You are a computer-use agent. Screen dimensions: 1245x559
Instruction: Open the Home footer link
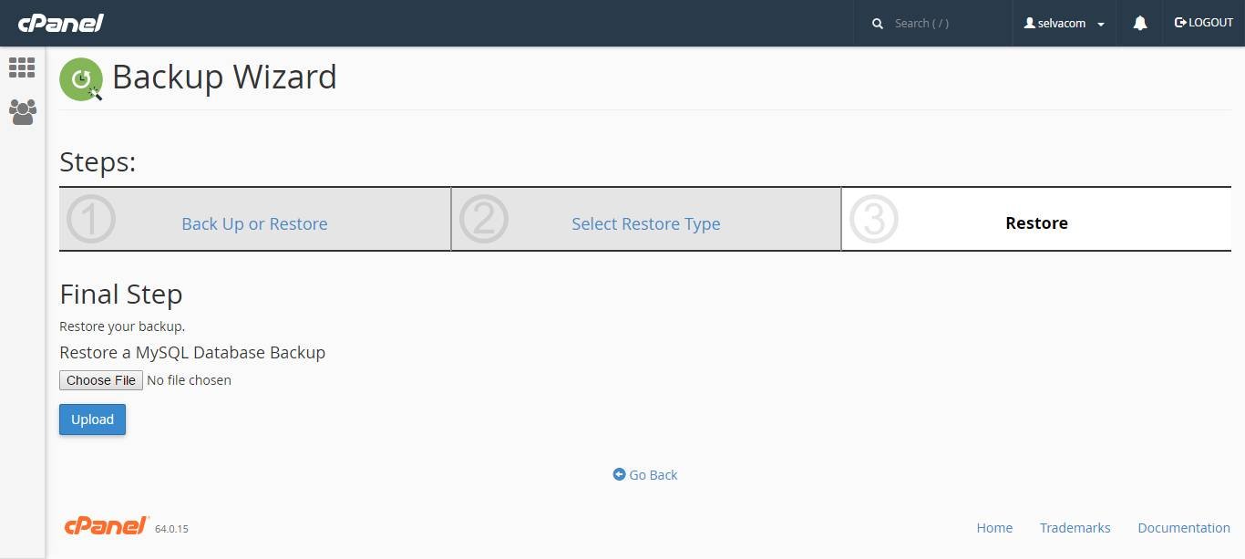(x=994, y=528)
